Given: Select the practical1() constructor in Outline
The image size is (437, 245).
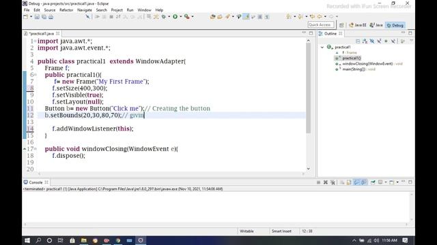Looking at the screenshot, I should pyautogui.click(x=351, y=58).
